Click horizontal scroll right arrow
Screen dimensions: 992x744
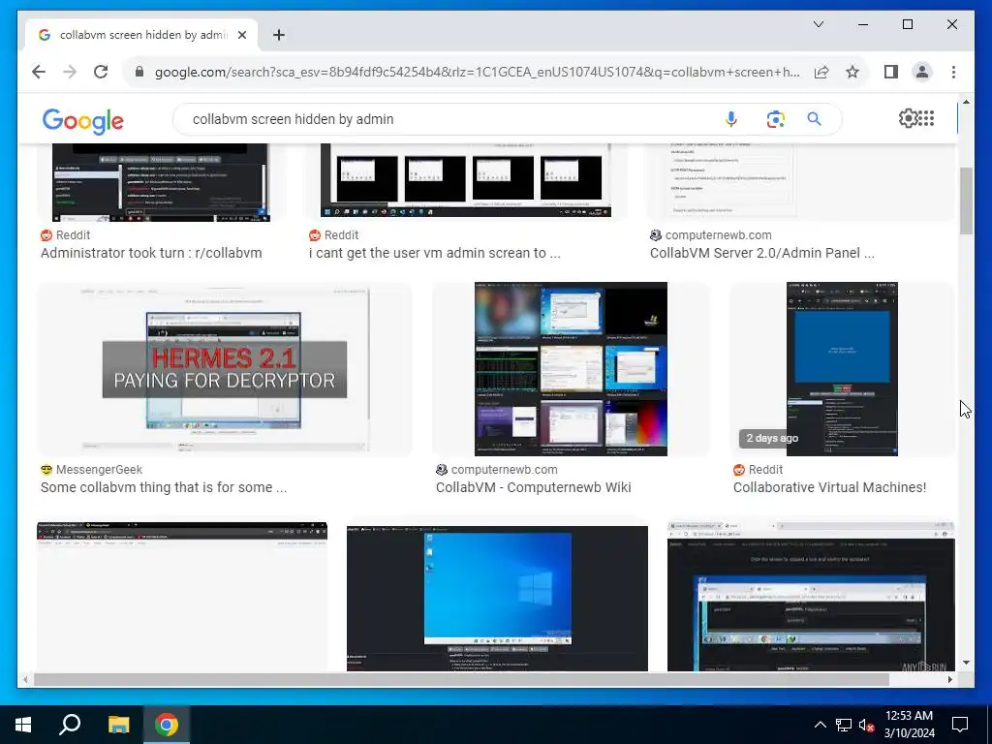click(949, 679)
